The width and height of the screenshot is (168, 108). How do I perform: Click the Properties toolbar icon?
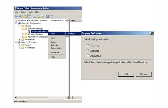(34, 16)
